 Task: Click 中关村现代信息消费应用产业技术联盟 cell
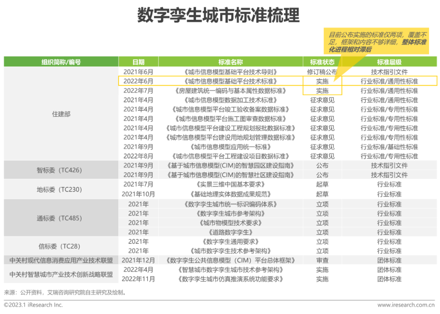pos(61,260)
